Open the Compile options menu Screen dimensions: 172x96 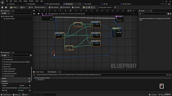pyautogui.click(x=18, y=7)
